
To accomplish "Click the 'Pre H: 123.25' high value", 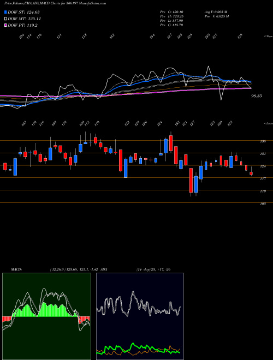I will coord(171,16).
